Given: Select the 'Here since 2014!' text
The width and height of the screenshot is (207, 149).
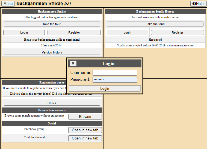Looking at the screenshot, I should pos(52,45).
